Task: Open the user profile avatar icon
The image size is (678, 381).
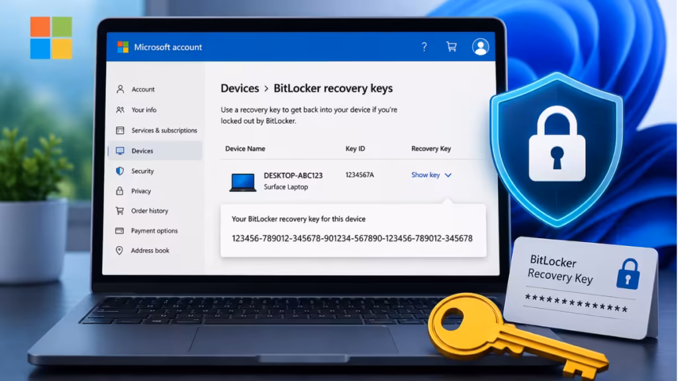Action: click(x=481, y=47)
